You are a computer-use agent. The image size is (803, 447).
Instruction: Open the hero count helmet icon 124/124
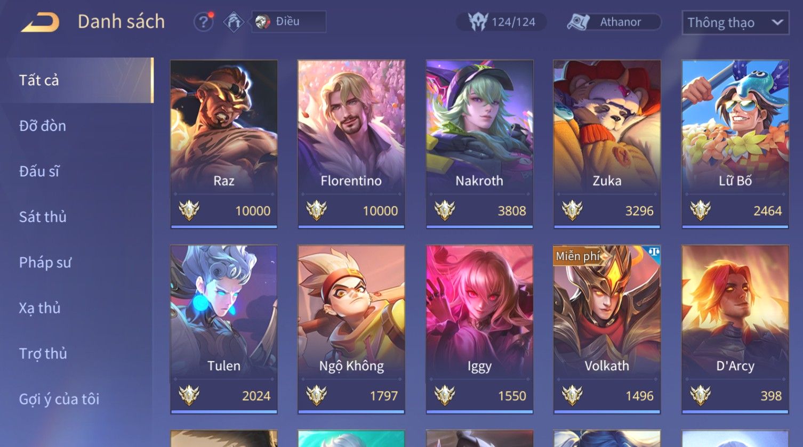click(478, 22)
